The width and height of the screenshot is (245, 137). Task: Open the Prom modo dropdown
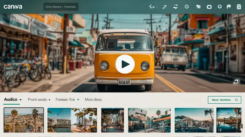pos(49,100)
